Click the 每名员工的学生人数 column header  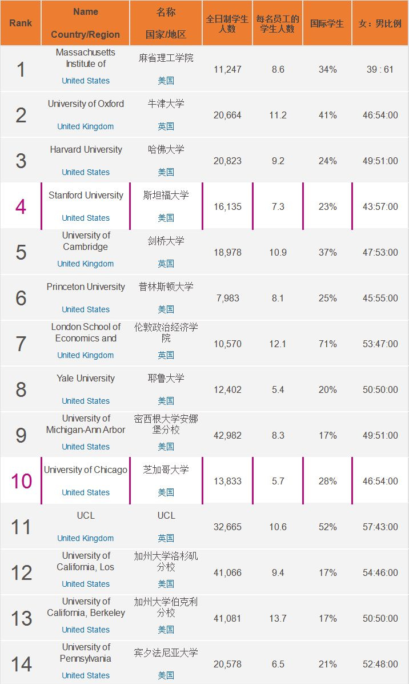click(x=278, y=23)
